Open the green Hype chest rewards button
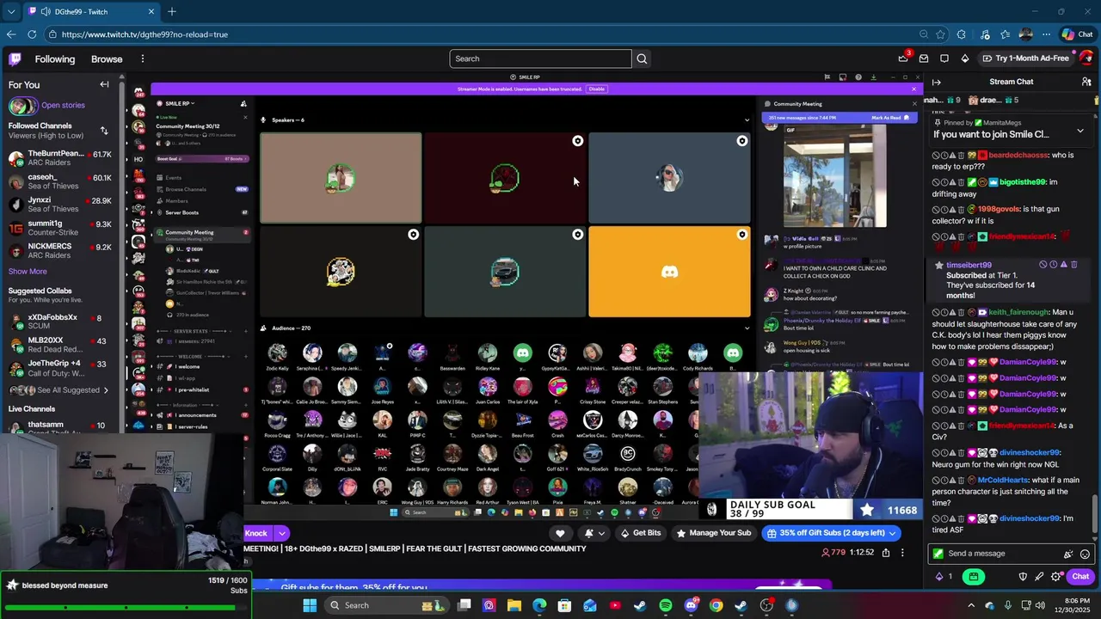The width and height of the screenshot is (1101, 619). (x=973, y=577)
